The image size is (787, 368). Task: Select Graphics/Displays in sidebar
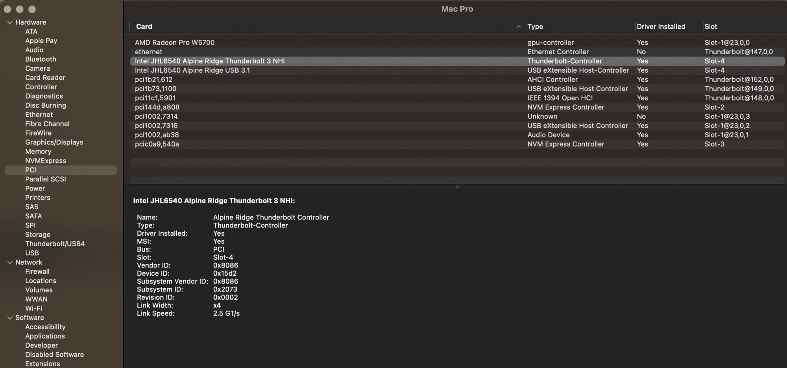pyautogui.click(x=54, y=143)
